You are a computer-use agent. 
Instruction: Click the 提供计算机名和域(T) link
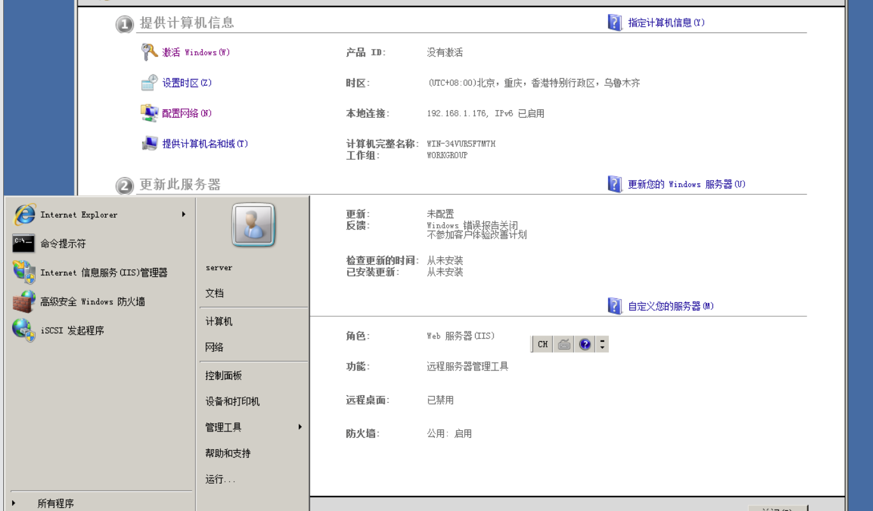click(205, 144)
